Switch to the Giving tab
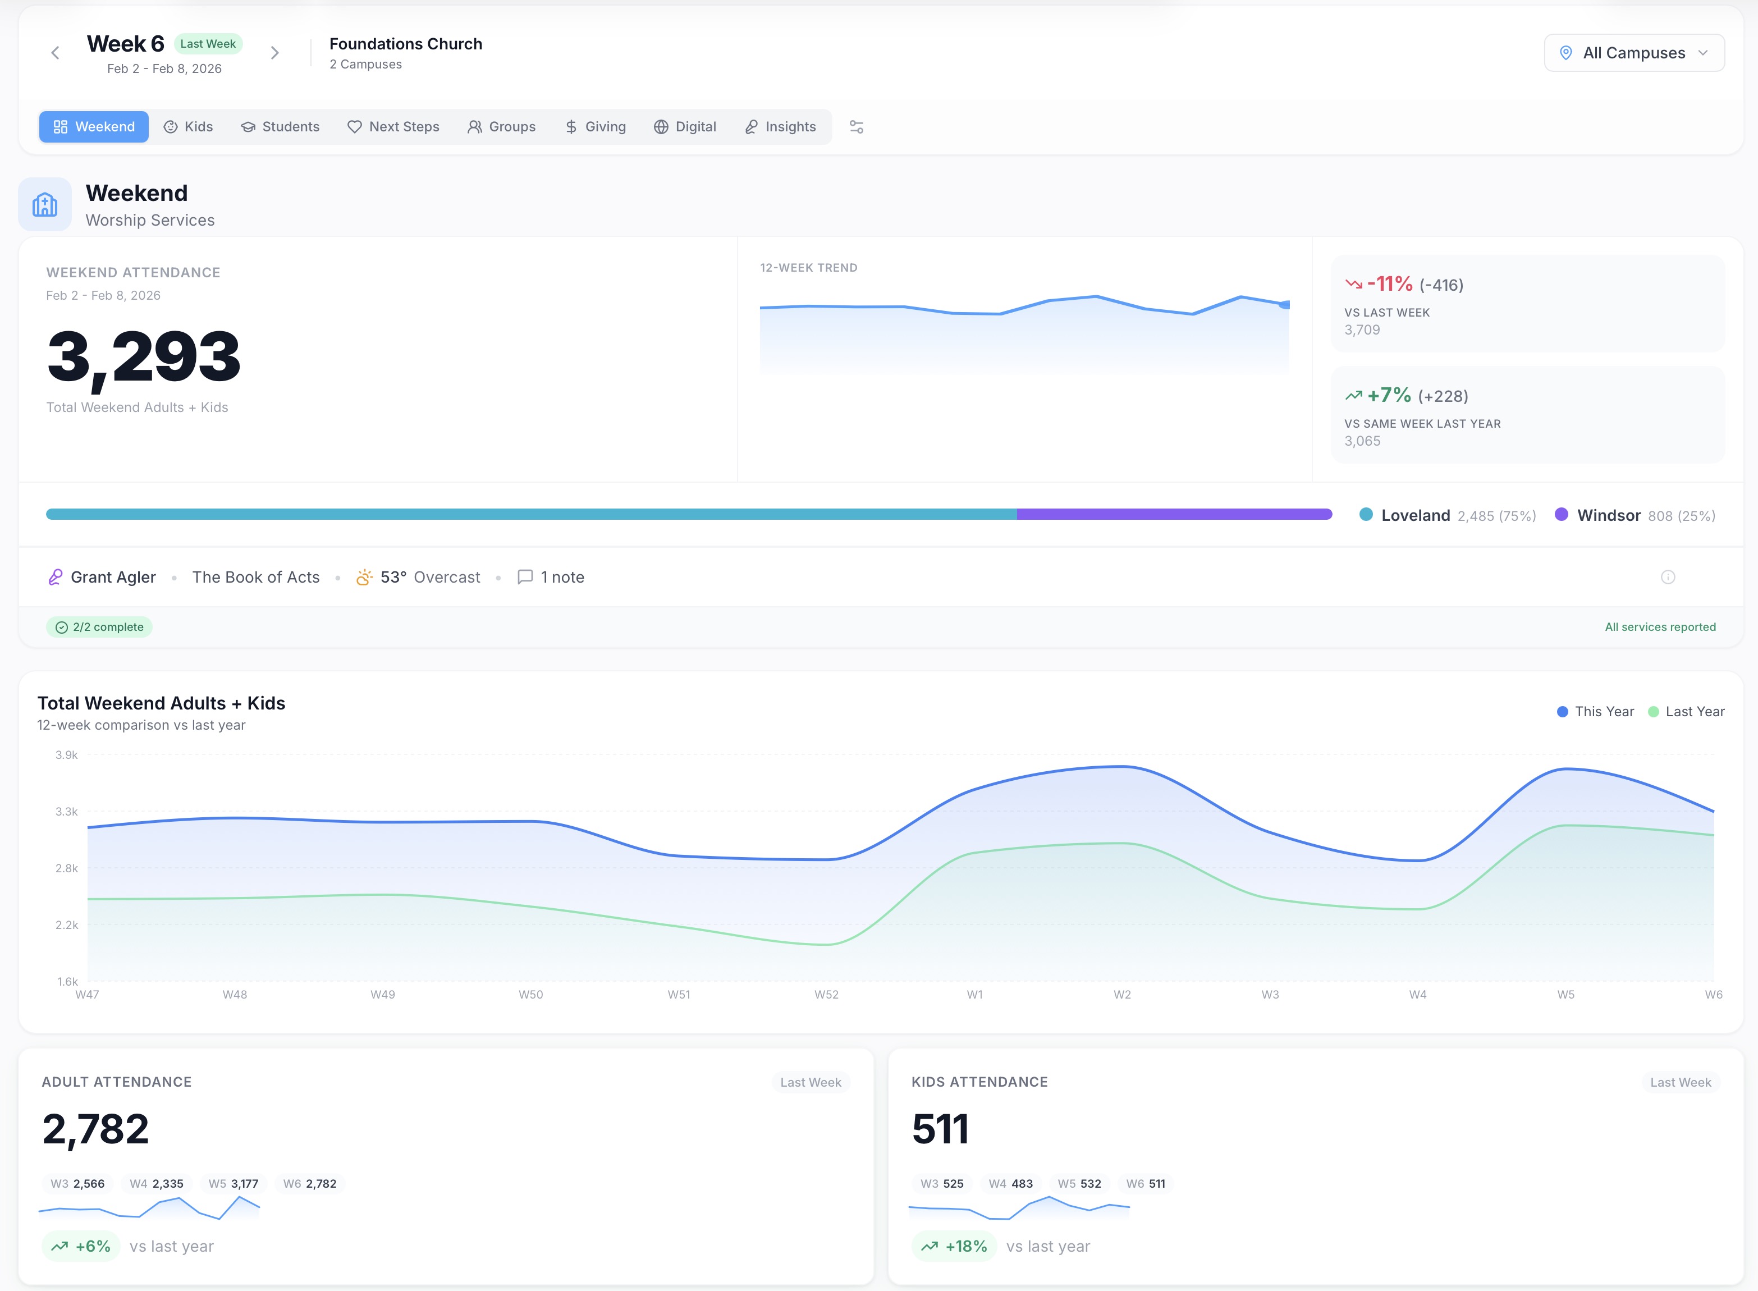This screenshot has width=1758, height=1291. click(x=596, y=127)
